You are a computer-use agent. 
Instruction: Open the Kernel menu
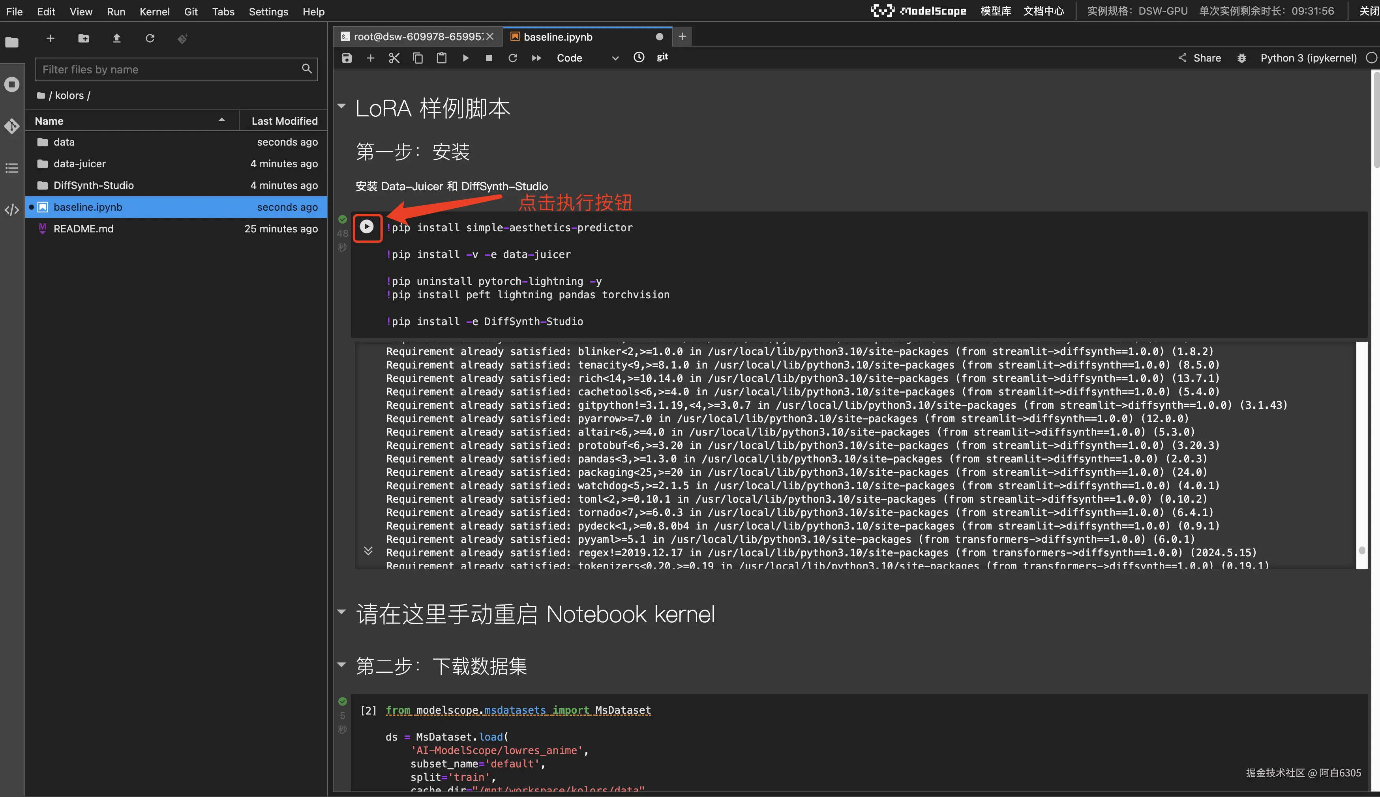[x=154, y=11]
